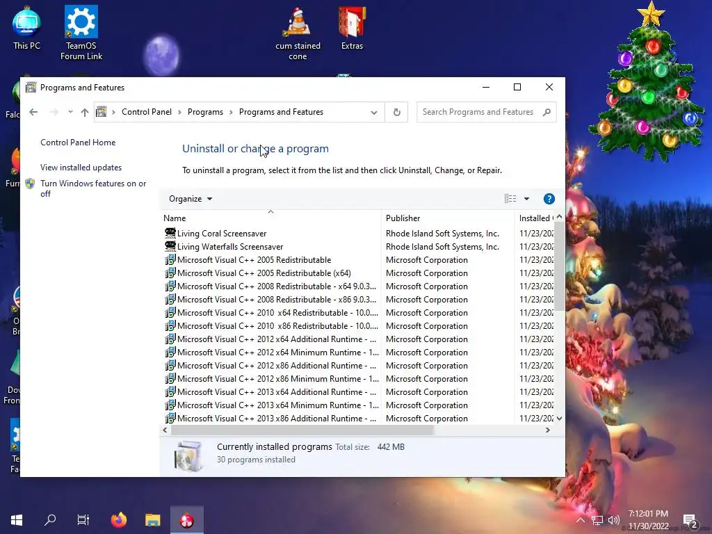The height and width of the screenshot is (534, 712).
Task: Click the address bar Control Panel icon
Action: [x=102, y=112]
